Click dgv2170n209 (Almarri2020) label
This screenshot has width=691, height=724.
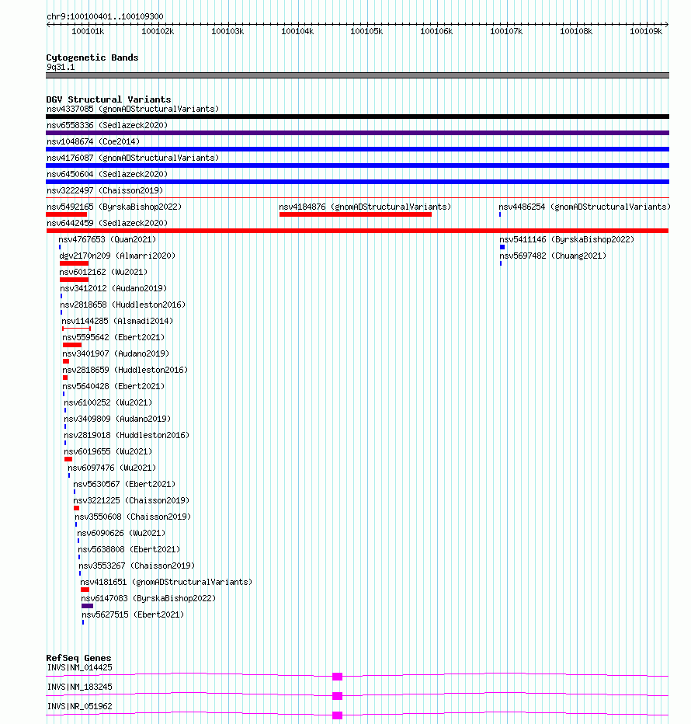(117, 256)
